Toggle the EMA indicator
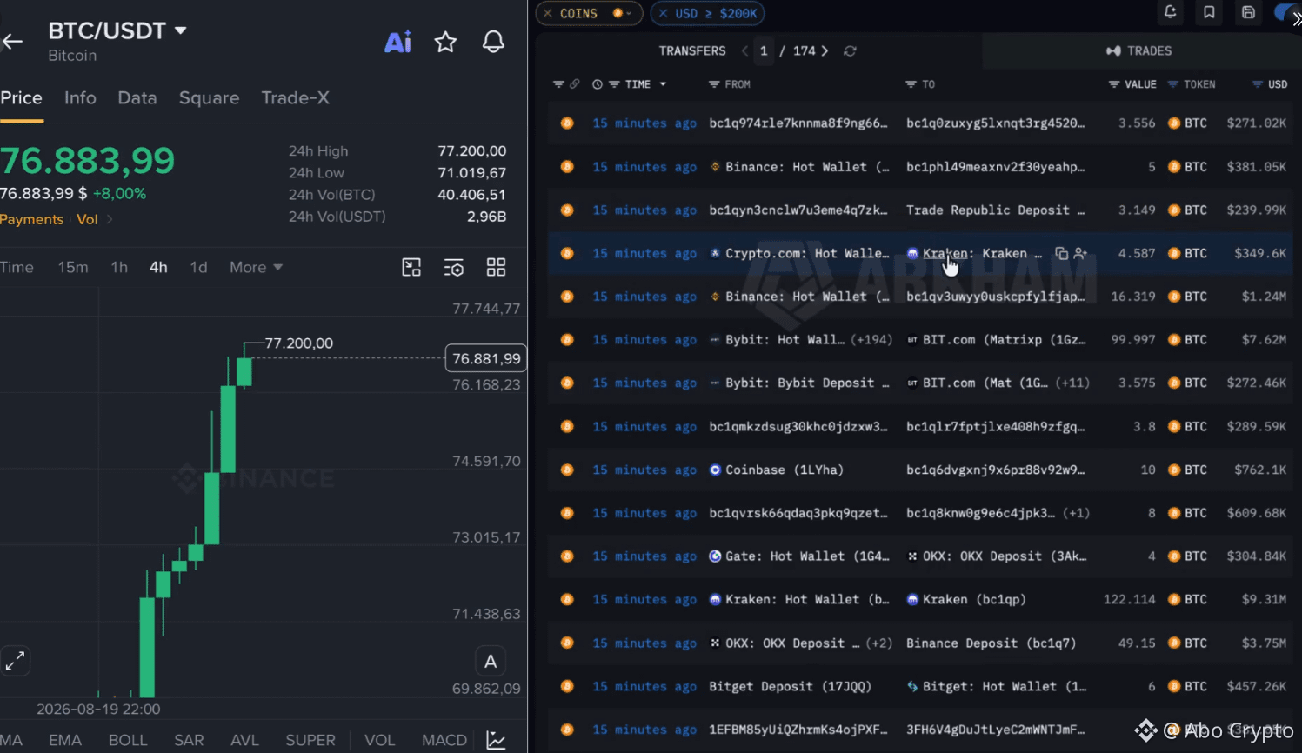 point(65,740)
